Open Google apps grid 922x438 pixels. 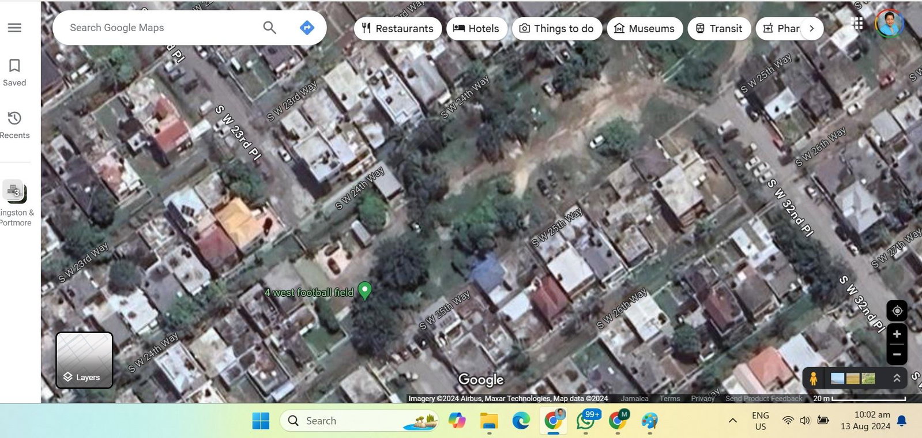point(857,24)
